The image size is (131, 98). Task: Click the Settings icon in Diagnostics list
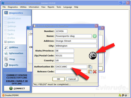pos(6,26)
